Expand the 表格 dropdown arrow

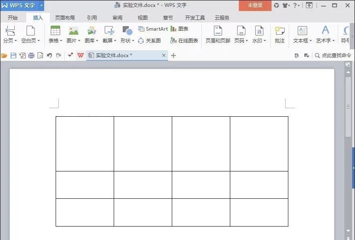click(61, 41)
